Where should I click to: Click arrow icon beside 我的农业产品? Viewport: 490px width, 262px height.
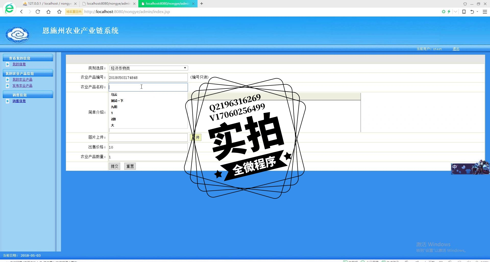click(x=7, y=80)
